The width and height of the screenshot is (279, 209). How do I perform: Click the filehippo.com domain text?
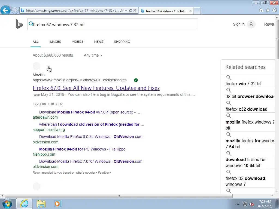coord(44,154)
